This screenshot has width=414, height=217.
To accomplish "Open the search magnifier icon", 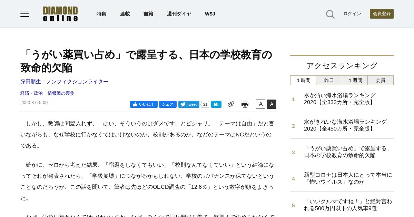I will point(330,14).
